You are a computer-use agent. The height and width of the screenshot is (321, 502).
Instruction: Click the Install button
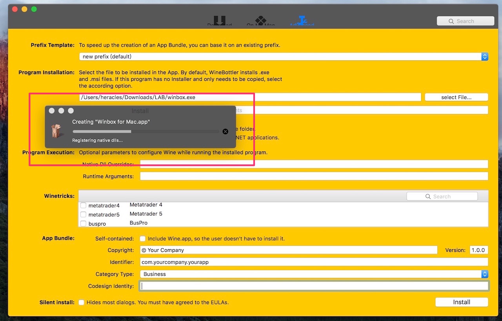[462, 302]
